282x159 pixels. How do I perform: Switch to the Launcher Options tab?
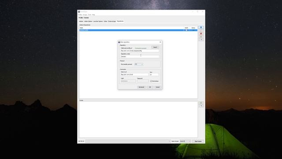pyautogui.click(x=98, y=21)
